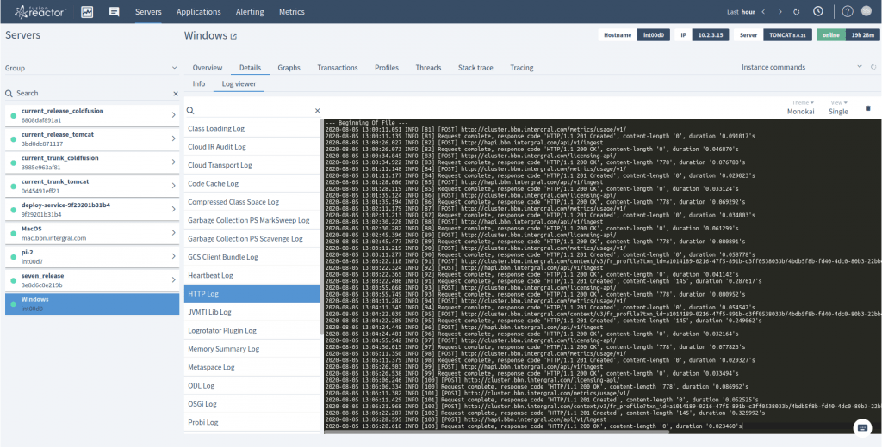Open the help question mark icon
Screen dimensions: 882x447
tap(848, 11)
